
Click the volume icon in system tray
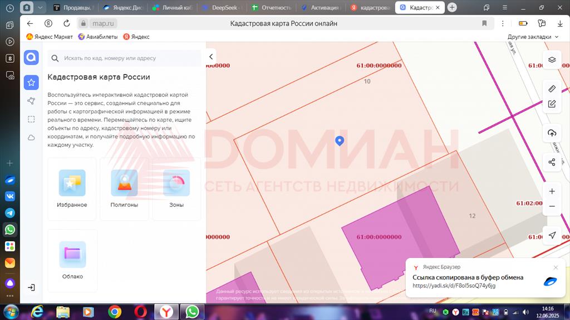[x=525, y=312]
